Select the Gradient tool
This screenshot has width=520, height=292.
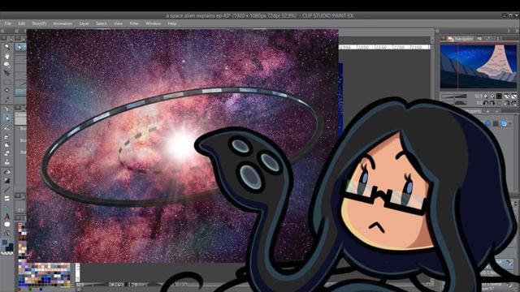pyautogui.click(x=7, y=181)
